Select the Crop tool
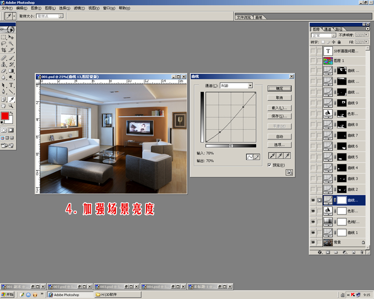374x299 pixels. tap(4, 50)
